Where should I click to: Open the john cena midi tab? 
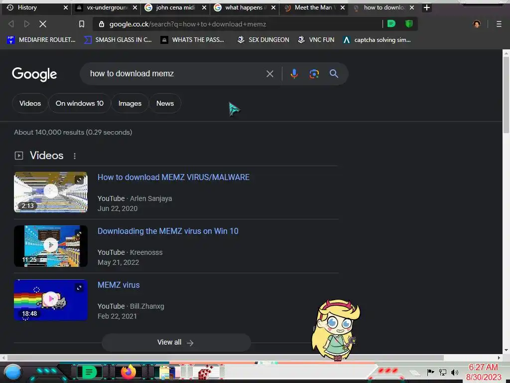point(176,7)
